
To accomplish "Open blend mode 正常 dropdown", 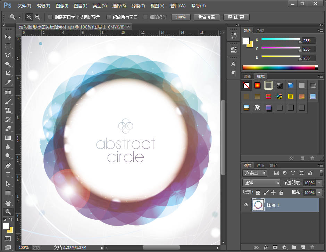I will click(261, 183).
